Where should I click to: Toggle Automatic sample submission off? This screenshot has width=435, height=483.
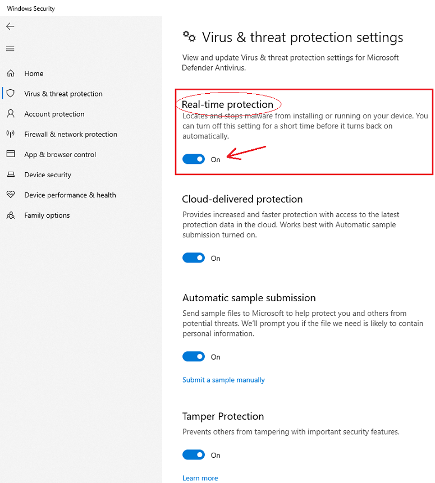[x=194, y=357]
